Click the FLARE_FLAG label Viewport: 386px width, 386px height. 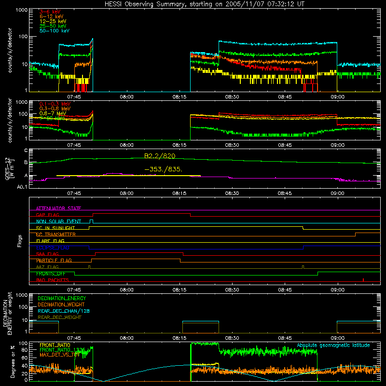click(50, 241)
